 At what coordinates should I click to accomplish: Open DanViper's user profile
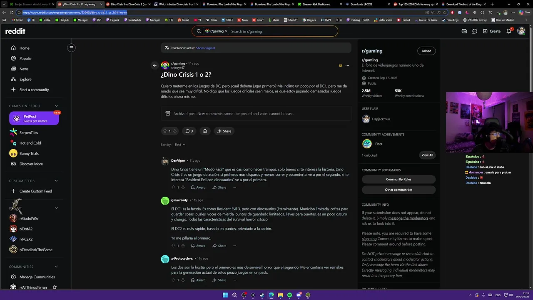178,160
